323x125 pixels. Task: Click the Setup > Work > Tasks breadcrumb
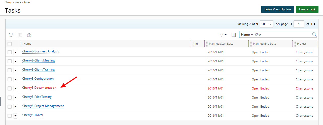pos(18,2)
